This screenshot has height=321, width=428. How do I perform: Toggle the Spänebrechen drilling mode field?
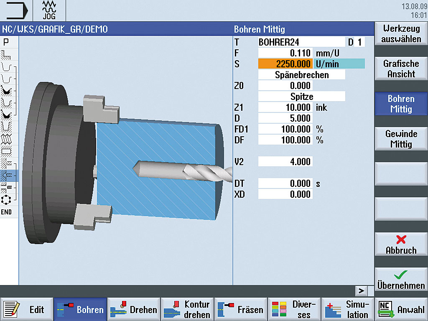click(301, 75)
